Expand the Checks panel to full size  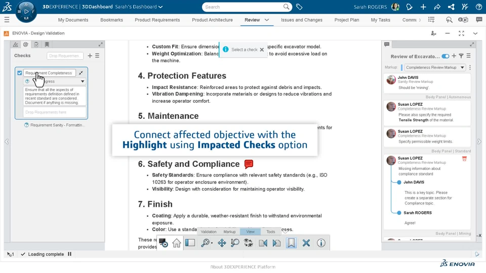click(x=100, y=44)
